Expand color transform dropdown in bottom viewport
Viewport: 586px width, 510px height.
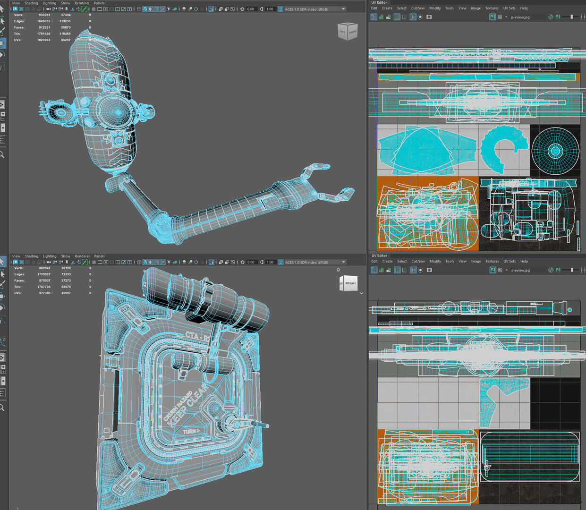point(343,262)
